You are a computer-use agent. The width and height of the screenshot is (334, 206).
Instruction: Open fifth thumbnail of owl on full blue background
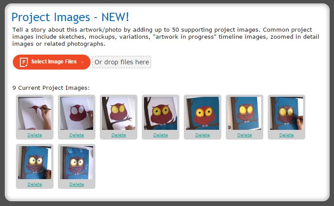coord(203,113)
